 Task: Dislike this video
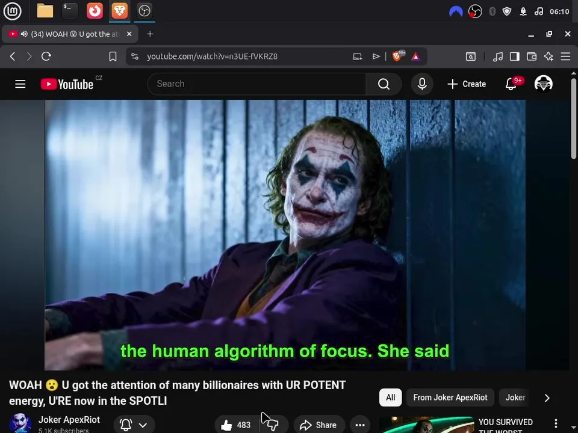pyautogui.click(x=273, y=425)
